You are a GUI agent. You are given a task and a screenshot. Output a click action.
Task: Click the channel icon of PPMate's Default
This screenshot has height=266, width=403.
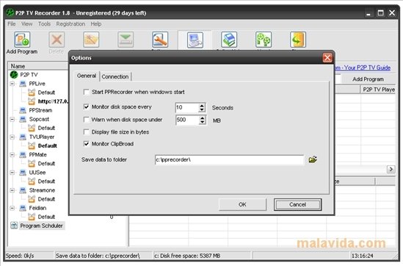[x=32, y=163]
